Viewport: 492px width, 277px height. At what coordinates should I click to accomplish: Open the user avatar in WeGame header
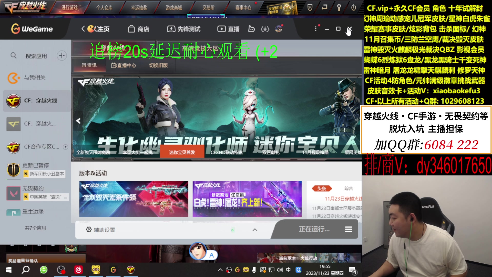pyautogui.click(x=279, y=29)
